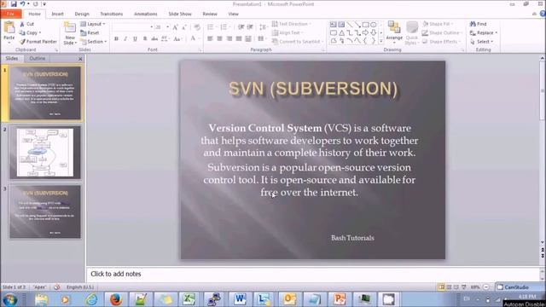546x307 pixels.
Task: Switch to the Insert ribbon tab
Action: click(x=57, y=14)
